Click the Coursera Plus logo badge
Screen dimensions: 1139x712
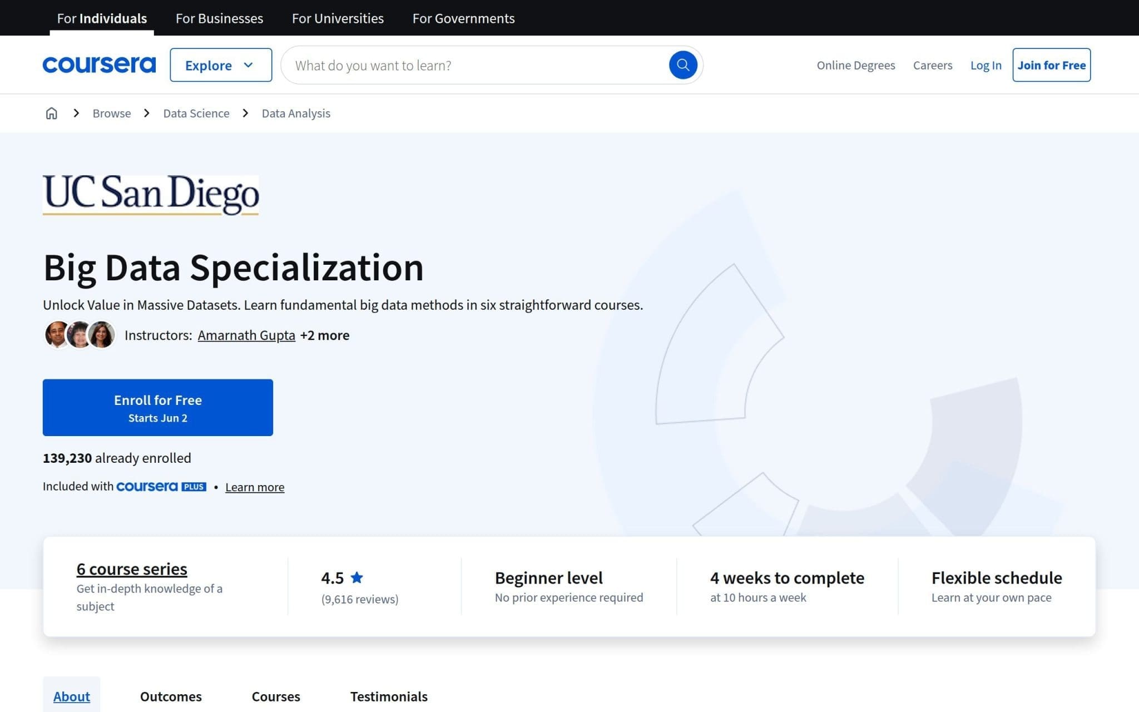(161, 486)
